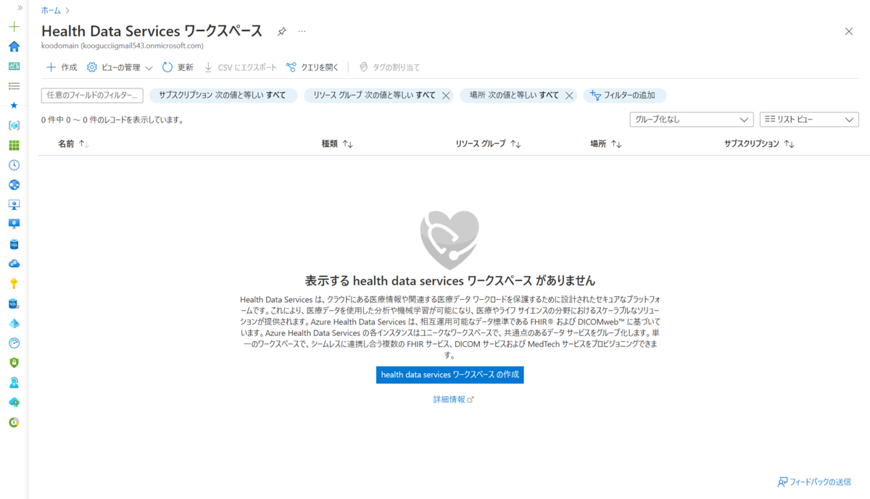870x499 pixels.
Task: Click クエリを開く toolbar button
Action: [x=312, y=67]
